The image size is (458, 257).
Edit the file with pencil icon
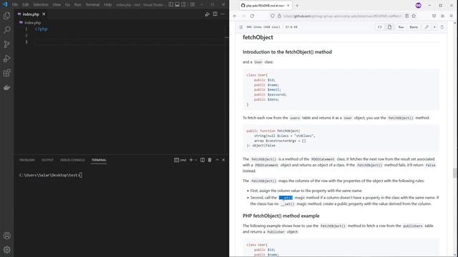pos(427,27)
